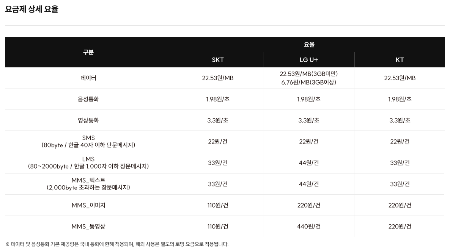This screenshot has width=450, height=247.
Task: Click the SKT column header
Action: tap(217, 60)
